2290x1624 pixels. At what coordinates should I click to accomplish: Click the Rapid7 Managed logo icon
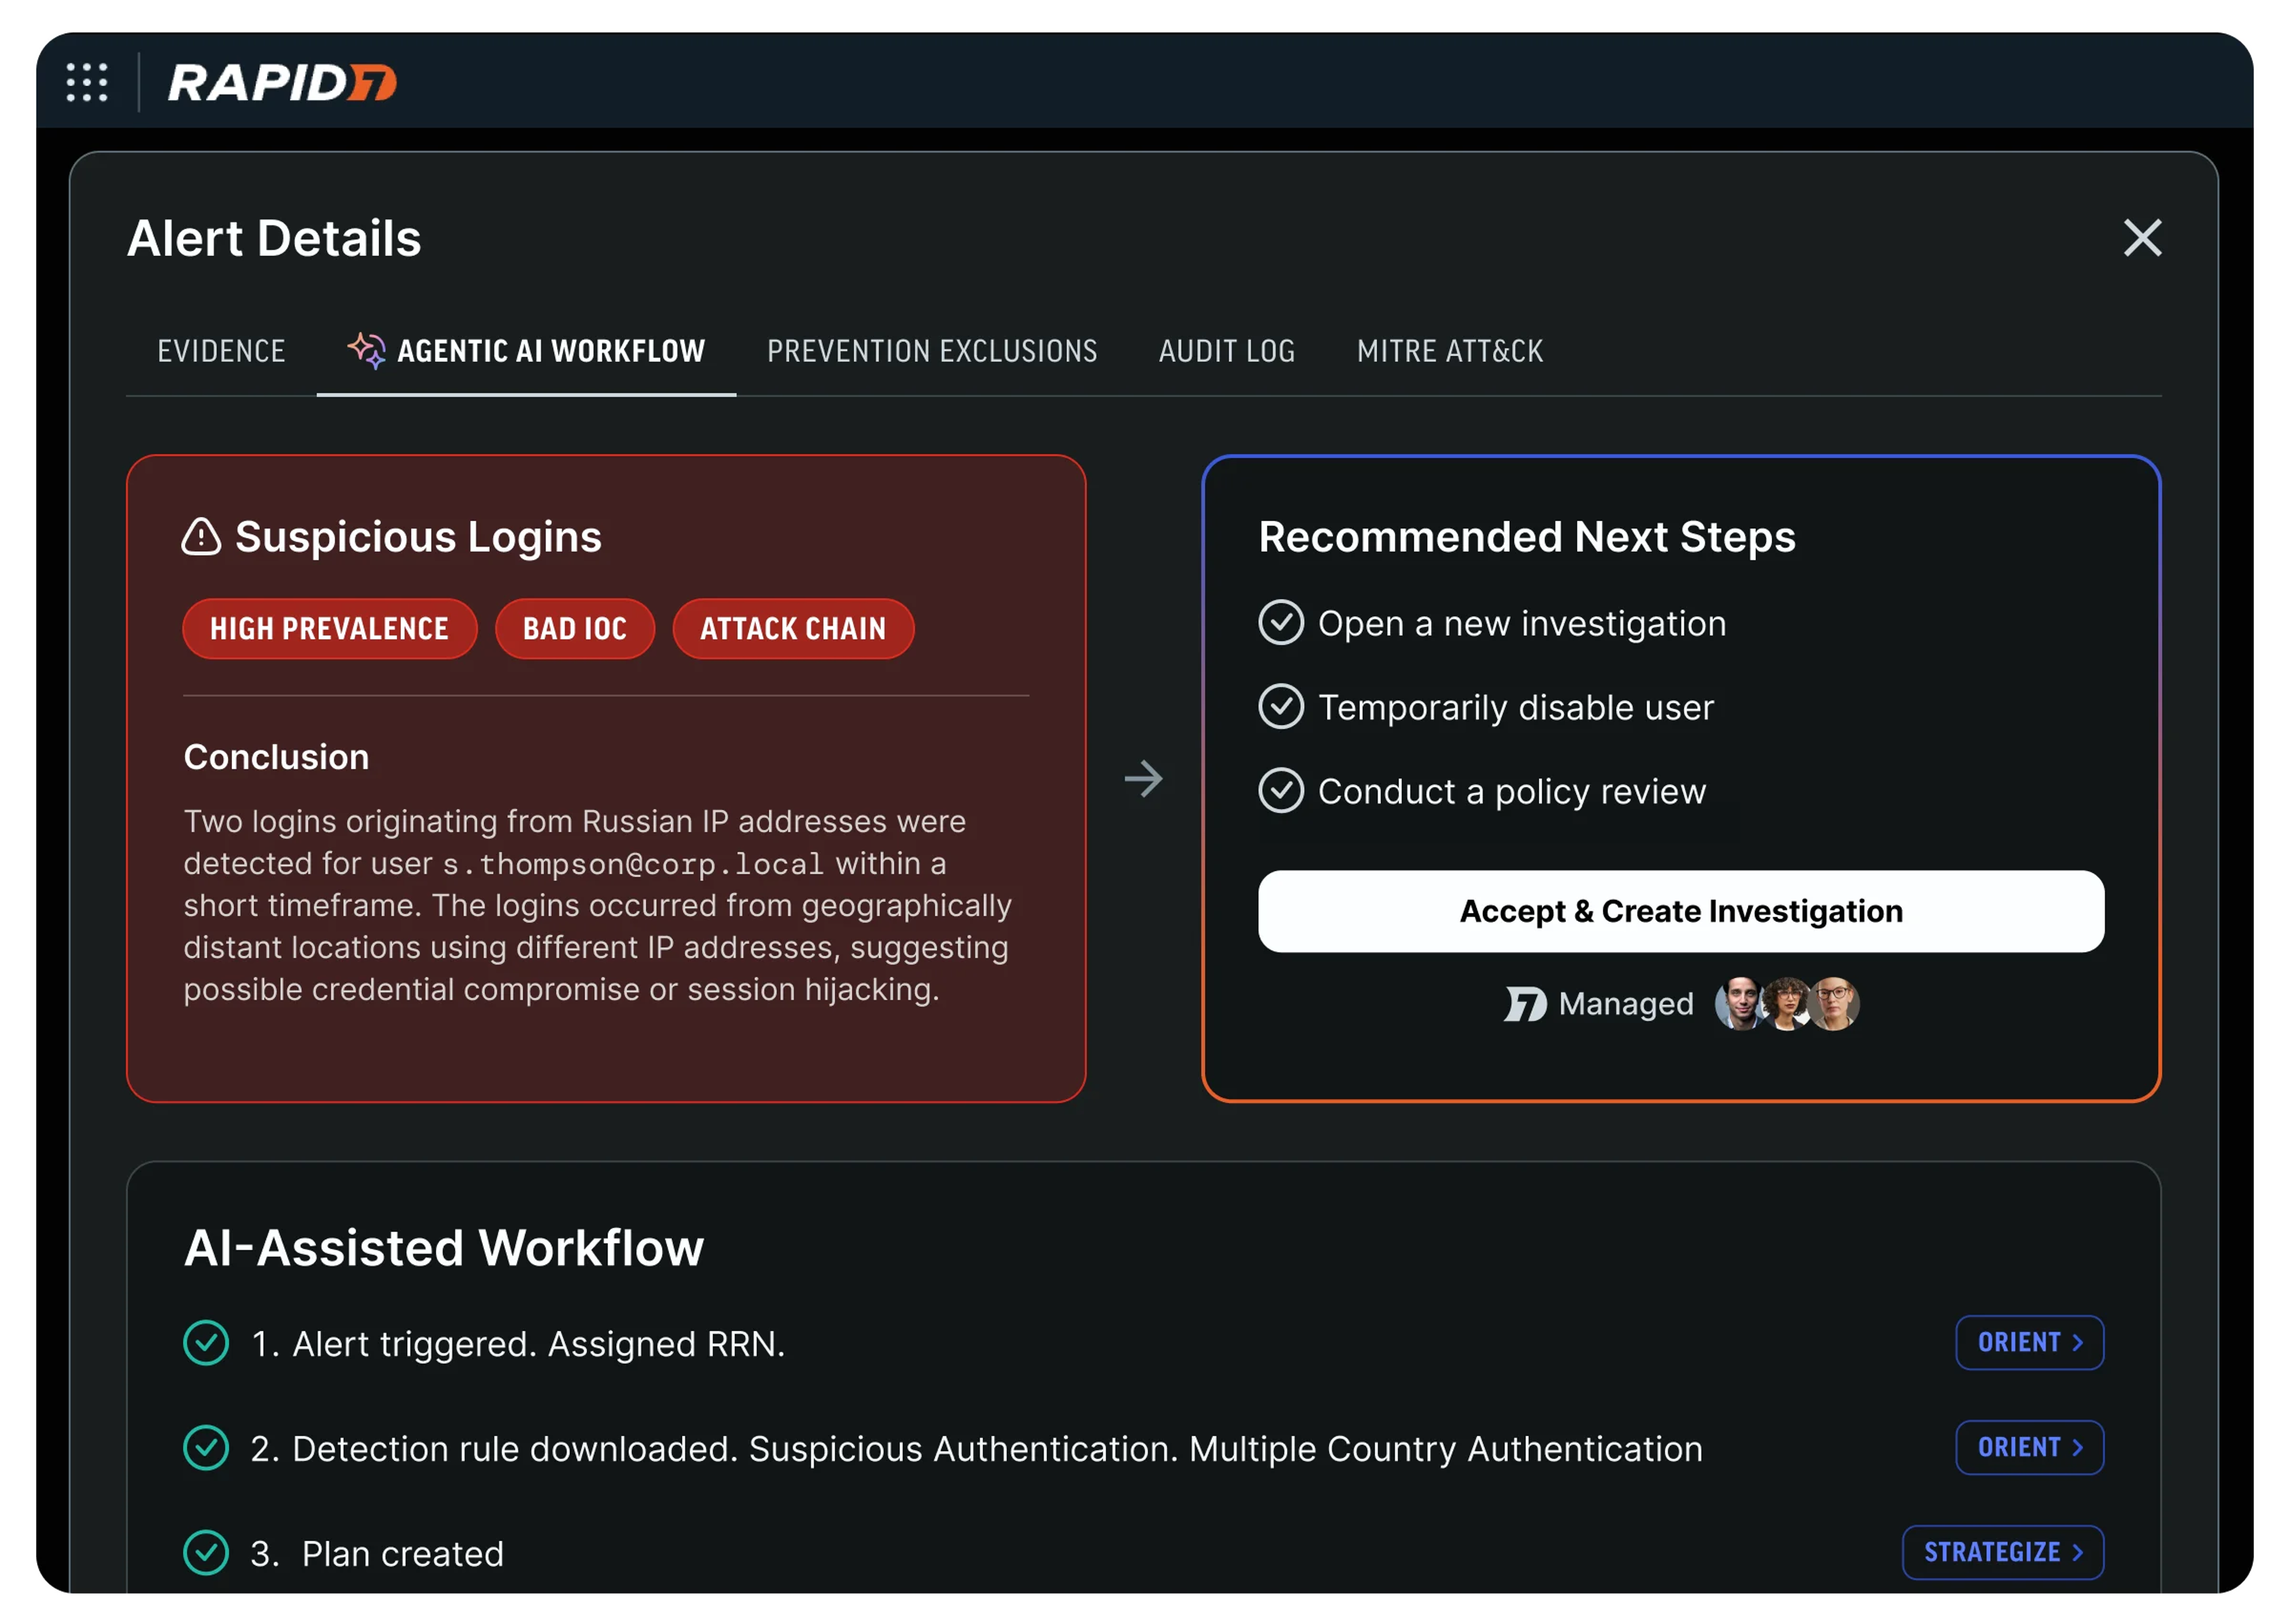1525,1004
